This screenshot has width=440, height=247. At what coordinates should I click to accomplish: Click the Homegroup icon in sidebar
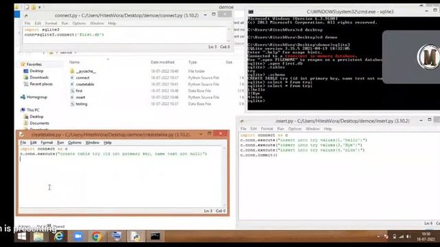coord(23,97)
